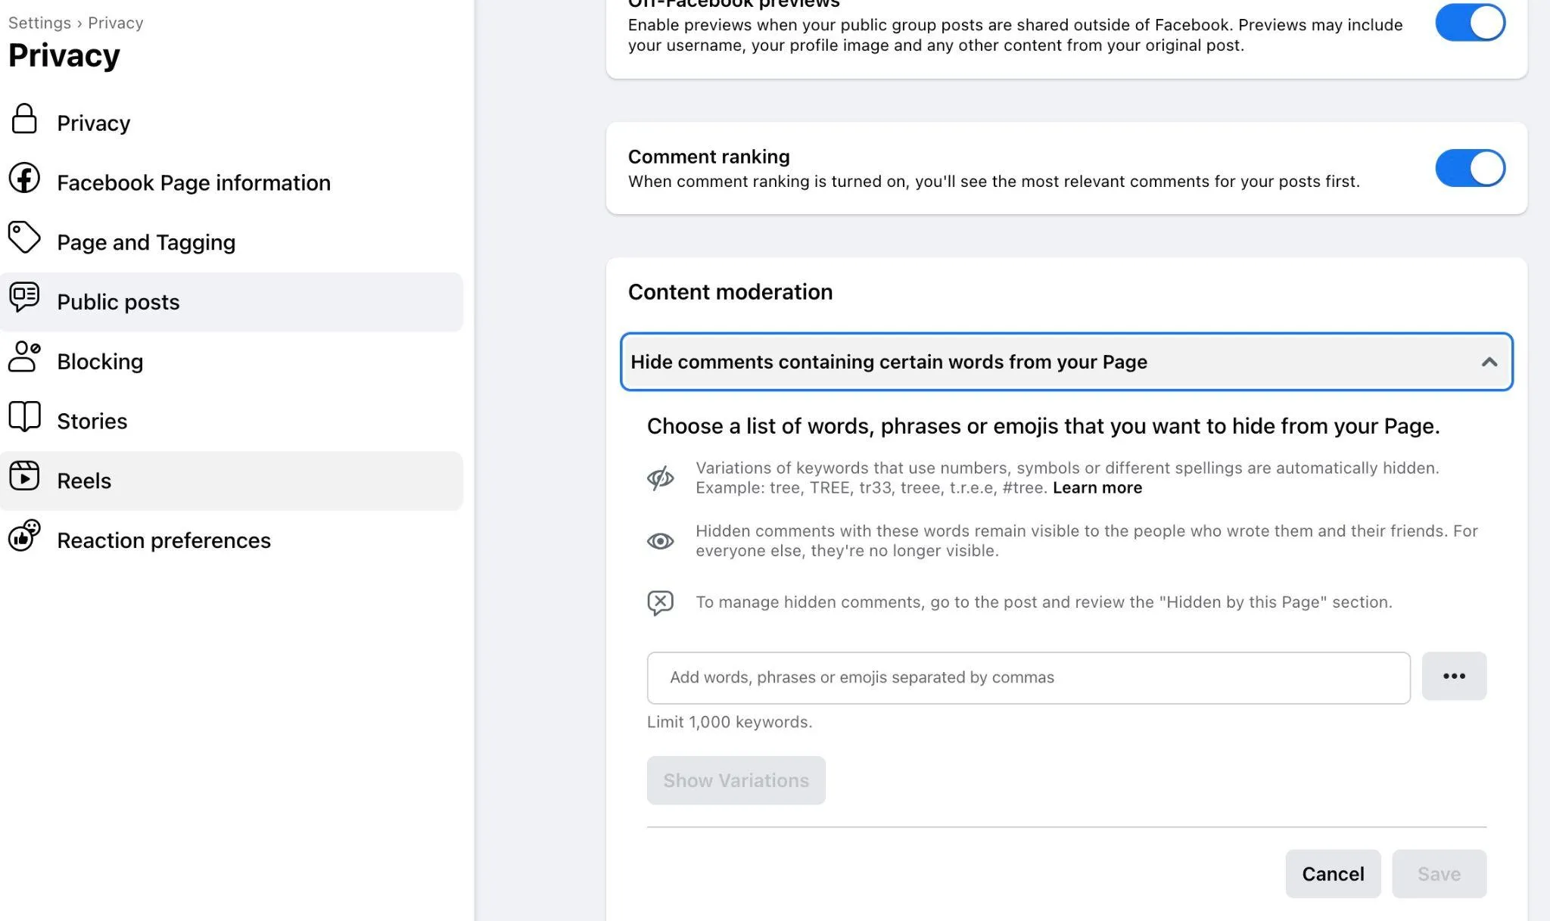Click the Facebook logo icon in sidebar
The height and width of the screenshot is (921, 1550).
pos(24,179)
